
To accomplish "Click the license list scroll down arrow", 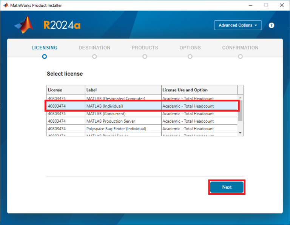I will point(240,133).
